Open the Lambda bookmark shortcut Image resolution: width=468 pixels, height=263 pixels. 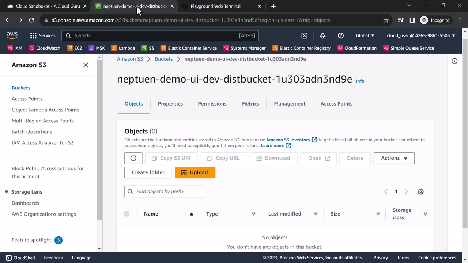click(123, 48)
